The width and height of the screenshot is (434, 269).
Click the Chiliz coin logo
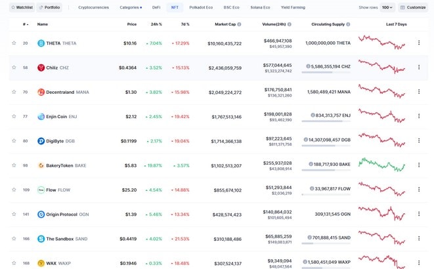(41, 68)
